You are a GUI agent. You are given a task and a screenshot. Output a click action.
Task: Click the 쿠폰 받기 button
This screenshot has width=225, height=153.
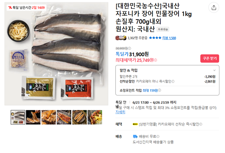[210, 58]
